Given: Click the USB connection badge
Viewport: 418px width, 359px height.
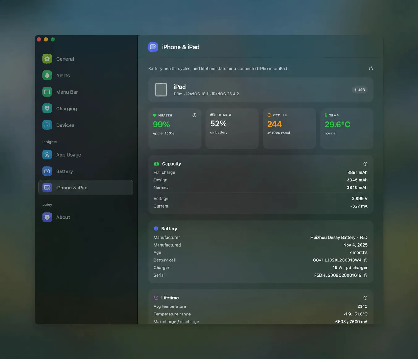Looking at the screenshot, I should point(359,90).
